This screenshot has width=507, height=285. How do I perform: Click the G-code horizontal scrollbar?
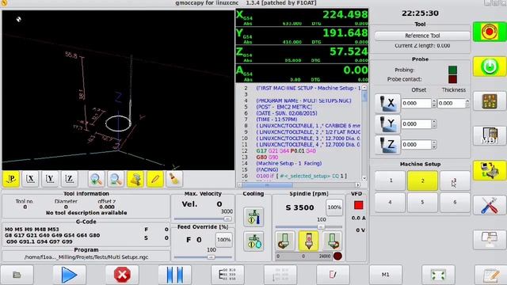(299, 185)
